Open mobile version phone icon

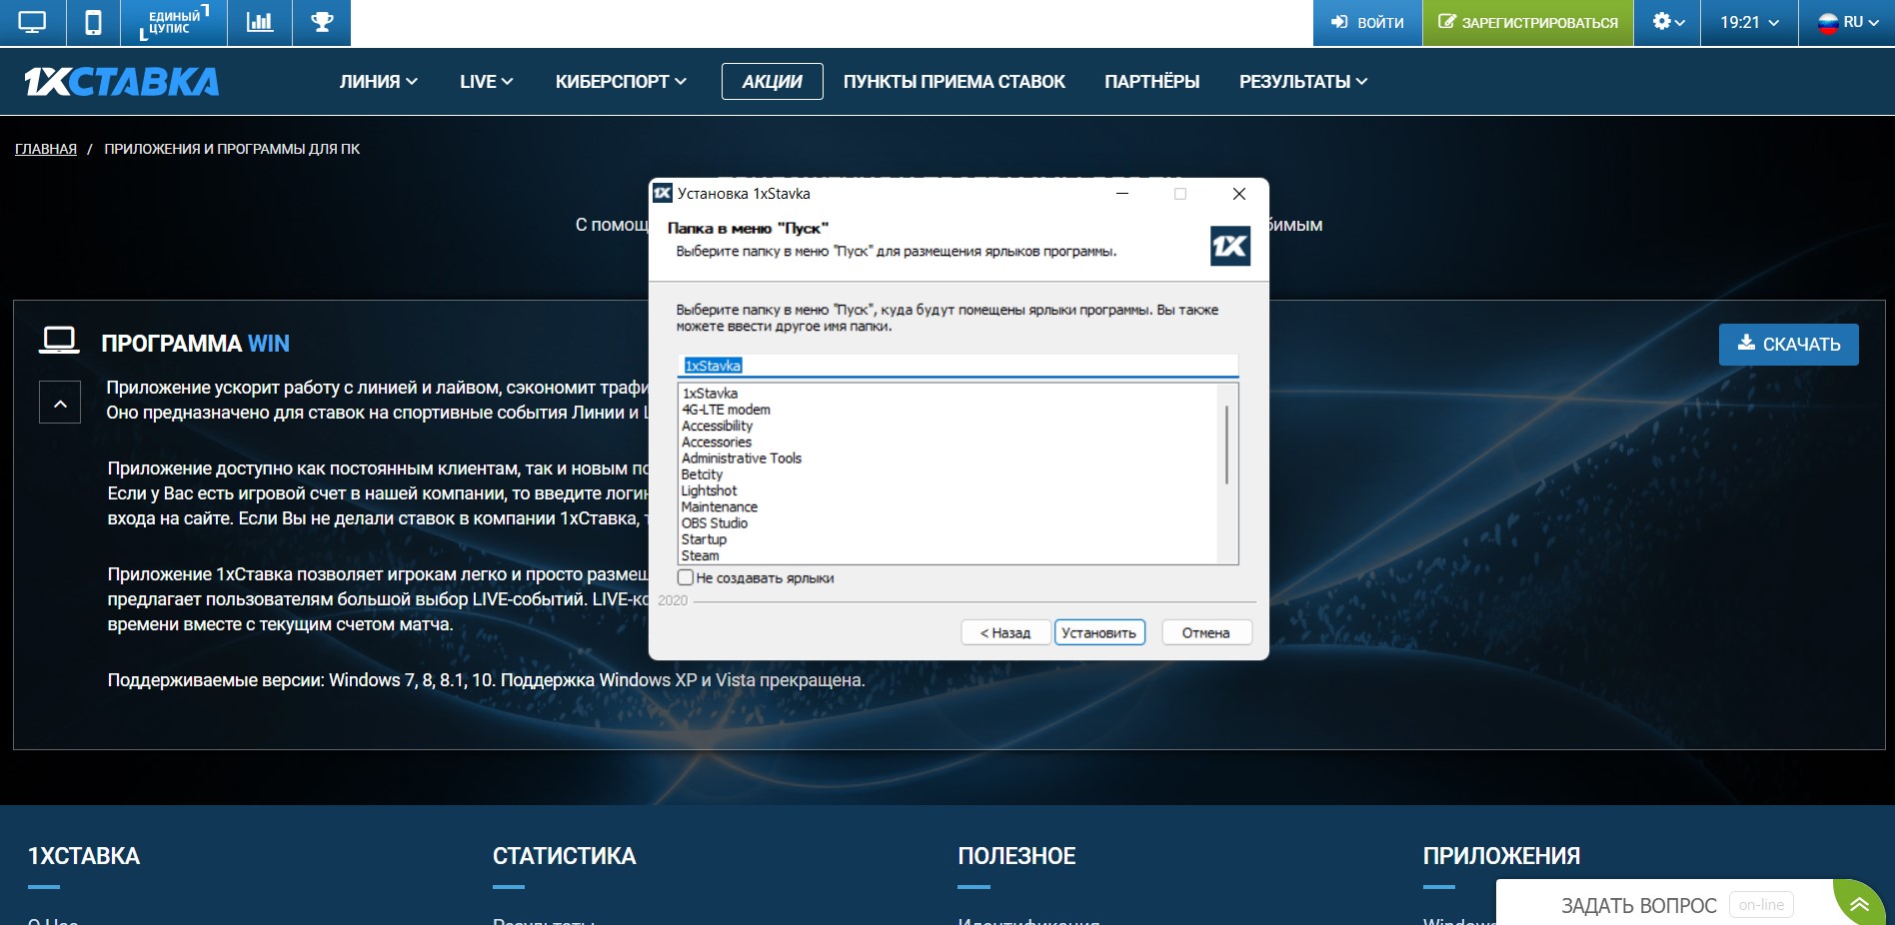point(93,22)
